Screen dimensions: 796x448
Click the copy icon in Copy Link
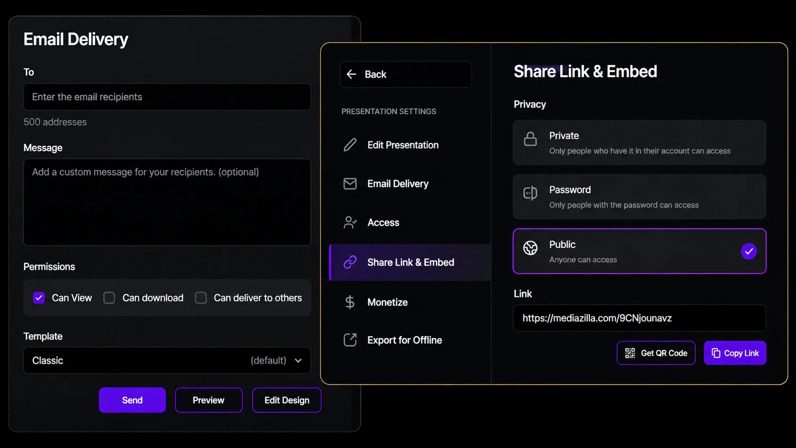point(716,353)
